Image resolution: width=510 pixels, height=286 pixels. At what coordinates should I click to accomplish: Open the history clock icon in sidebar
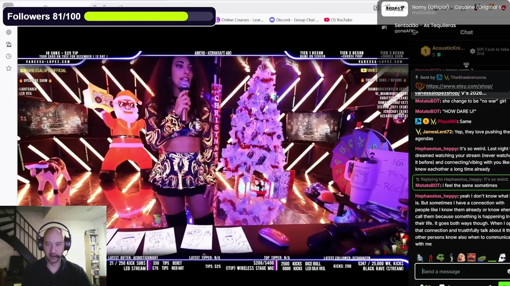8,56
